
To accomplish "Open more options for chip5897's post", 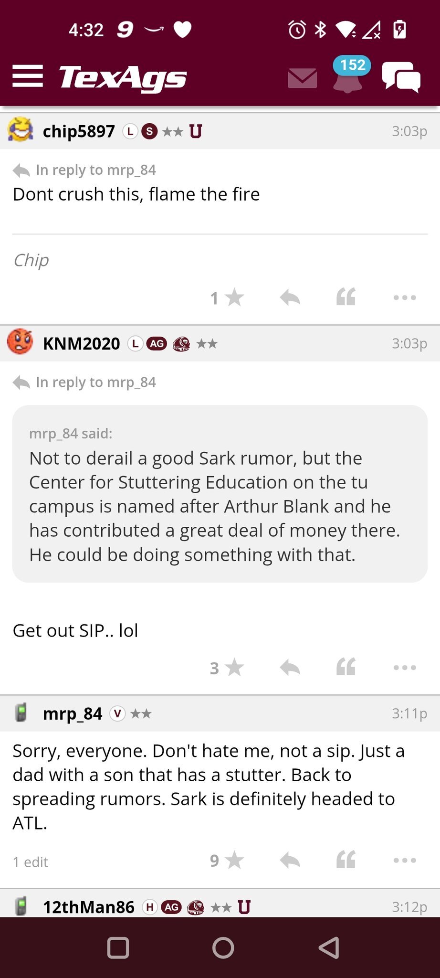I will tap(405, 298).
